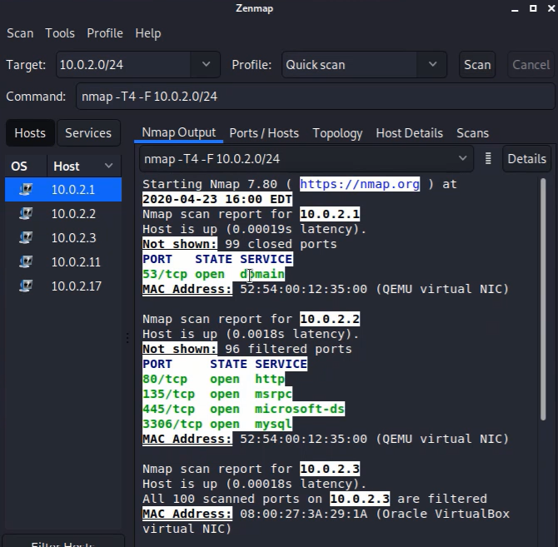Click the Host column sort arrow
Screen dimensions: 558x547
click(x=108, y=166)
